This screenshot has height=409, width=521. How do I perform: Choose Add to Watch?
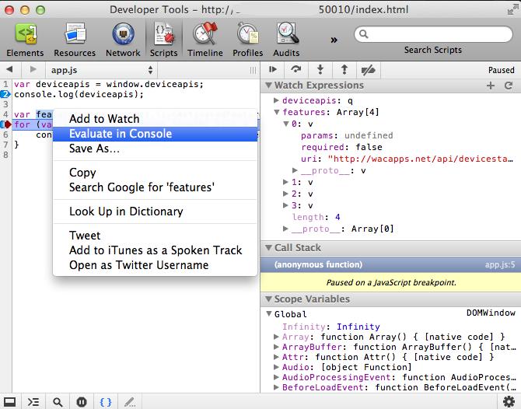coord(156,119)
